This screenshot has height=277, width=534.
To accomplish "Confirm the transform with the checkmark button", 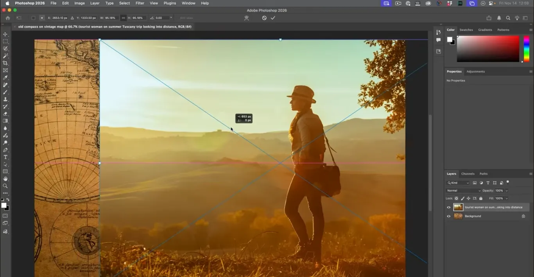I will [x=273, y=18].
